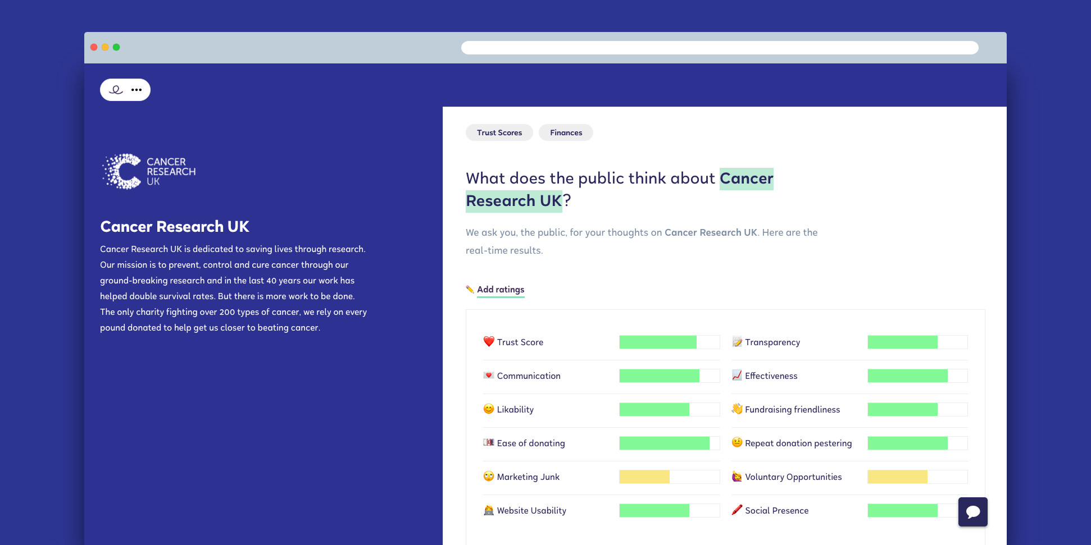Click the Transparency rating bar
Screen dimensions: 1091x545
click(917, 342)
